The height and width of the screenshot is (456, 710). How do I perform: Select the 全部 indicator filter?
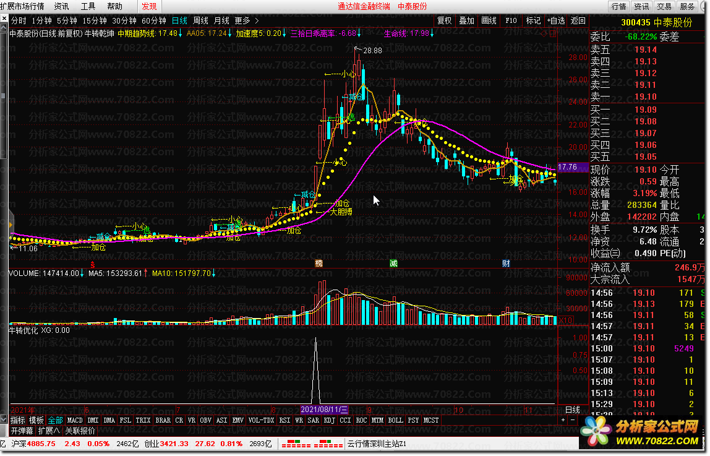(x=55, y=419)
